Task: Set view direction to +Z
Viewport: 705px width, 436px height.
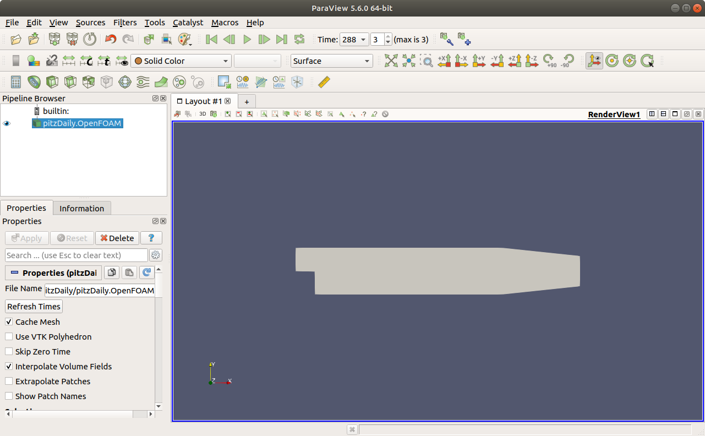Action: coord(515,61)
